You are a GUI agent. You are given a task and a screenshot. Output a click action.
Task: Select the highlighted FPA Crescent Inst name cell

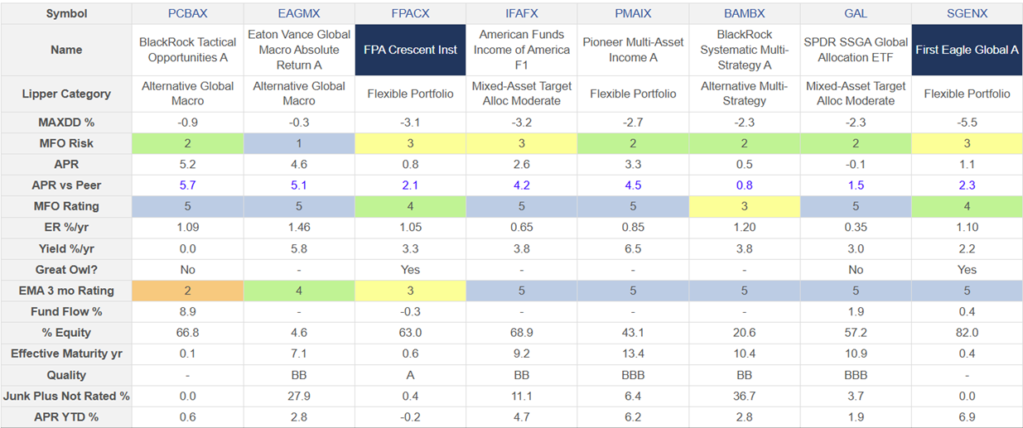click(x=410, y=50)
